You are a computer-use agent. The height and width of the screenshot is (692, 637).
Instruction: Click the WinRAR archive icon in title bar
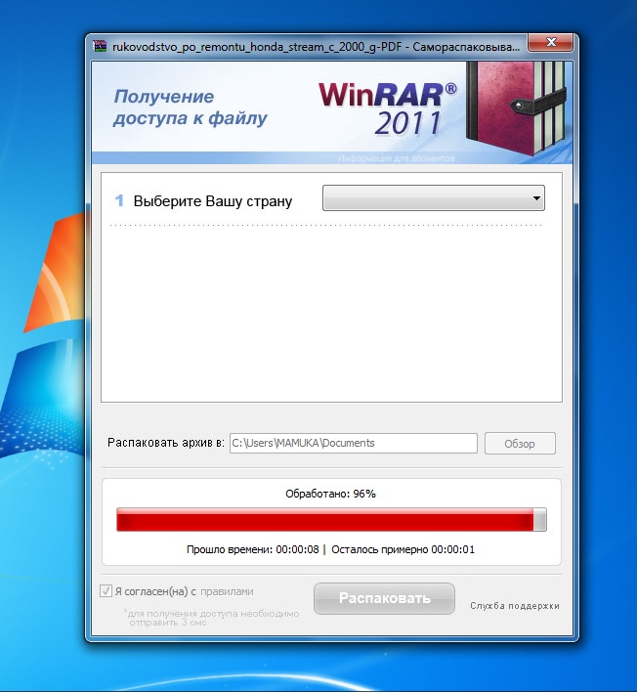click(x=100, y=46)
